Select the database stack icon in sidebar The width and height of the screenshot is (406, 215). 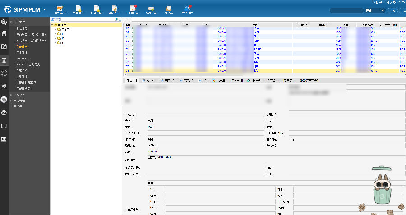click(4, 60)
